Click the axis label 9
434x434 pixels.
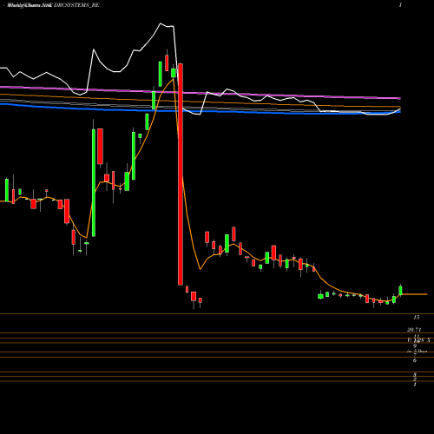[415, 346]
